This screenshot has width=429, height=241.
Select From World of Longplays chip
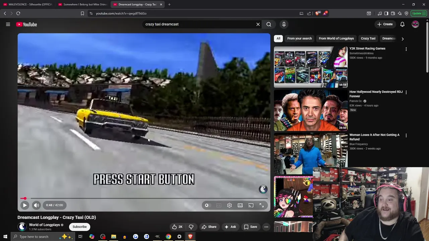tap(336, 38)
